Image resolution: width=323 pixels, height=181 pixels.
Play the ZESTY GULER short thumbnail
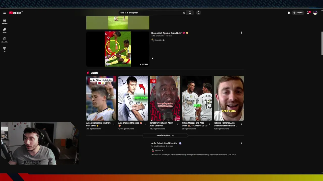[133, 98]
